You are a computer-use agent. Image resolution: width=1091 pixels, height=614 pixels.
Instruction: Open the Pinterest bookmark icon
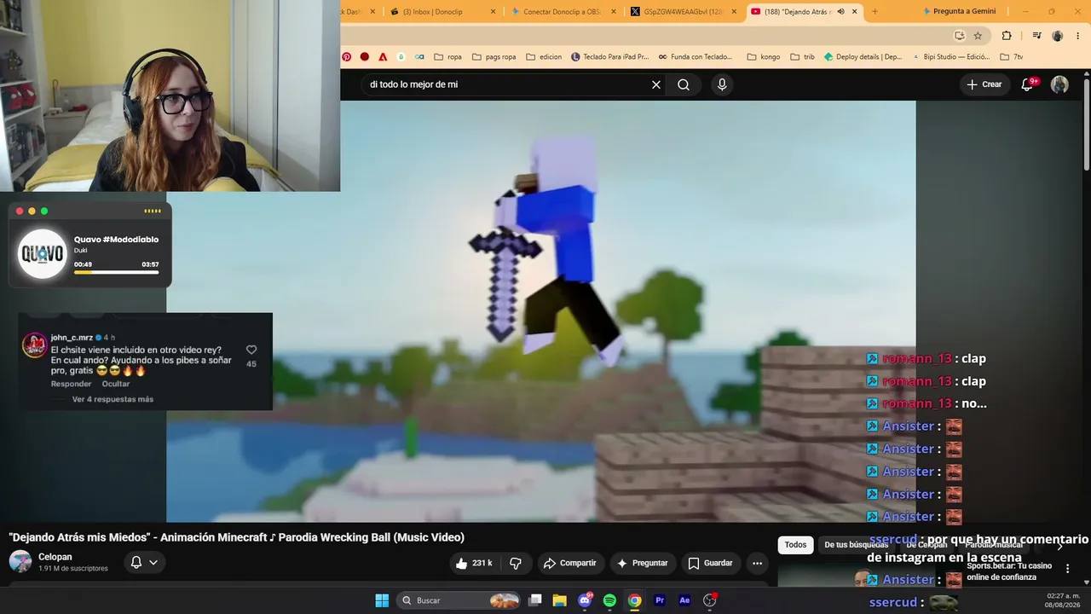click(347, 57)
